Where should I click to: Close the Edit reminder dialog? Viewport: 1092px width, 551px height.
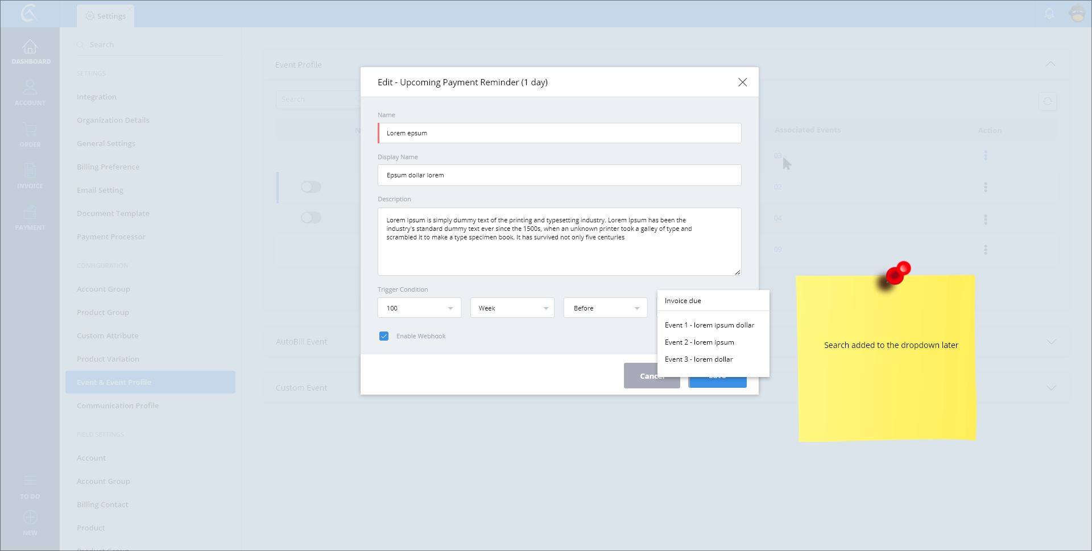tap(742, 82)
